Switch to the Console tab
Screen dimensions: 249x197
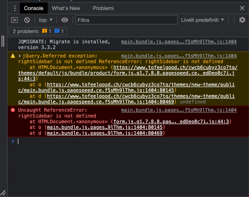pyautogui.click(x=33, y=8)
